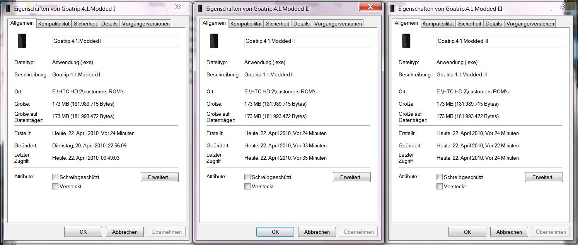This screenshot has height=245, width=578.
Task: Click title bar icon of Modded III properties window
Action: tap(392, 8)
